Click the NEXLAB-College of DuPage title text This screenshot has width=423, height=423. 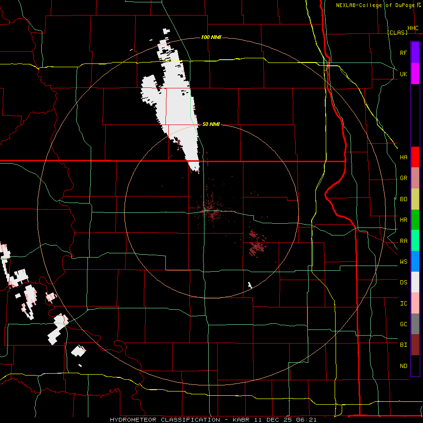pyautogui.click(x=375, y=5)
